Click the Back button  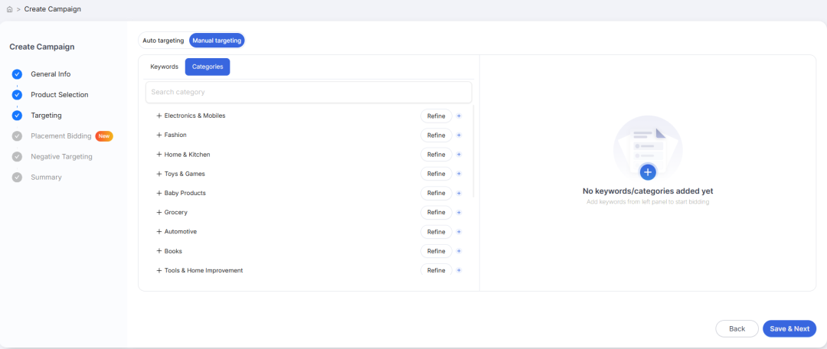tap(737, 328)
